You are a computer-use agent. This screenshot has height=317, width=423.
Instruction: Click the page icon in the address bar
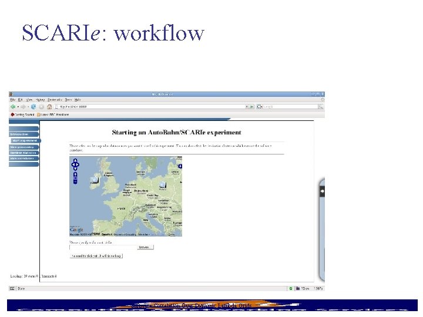(56, 107)
